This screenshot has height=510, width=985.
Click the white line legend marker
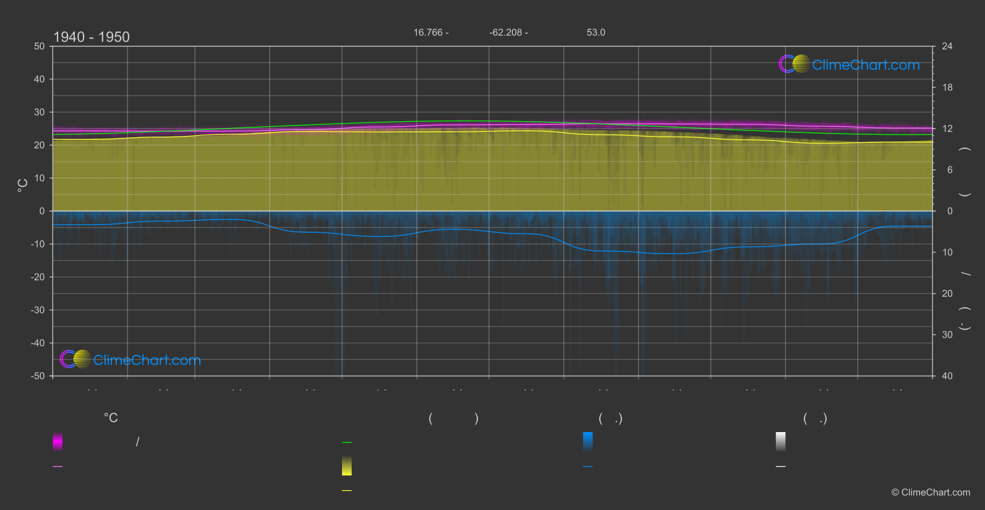pos(780,466)
